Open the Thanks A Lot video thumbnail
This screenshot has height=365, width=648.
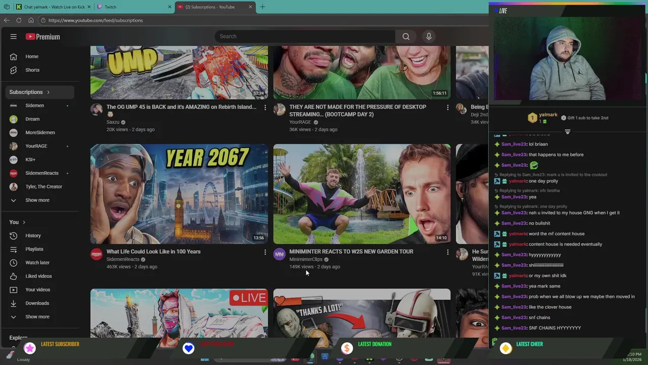pyautogui.click(x=362, y=313)
